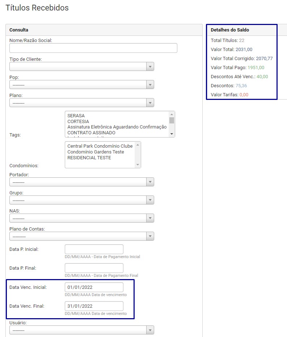Viewport: 287px width, 337px height.
Task: Expand the Pop dropdown list
Action: (81, 85)
